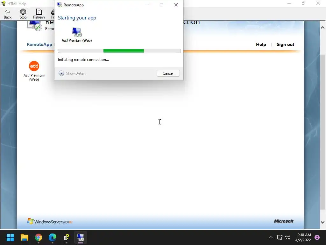Minimize the RemoteApp dialog
326x245 pixels.
coord(147,5)
